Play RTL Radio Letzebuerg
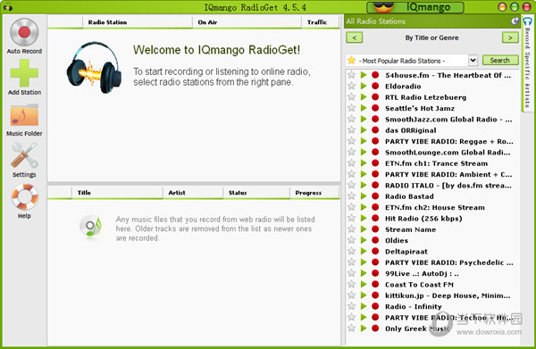 pyautogui.click(x=364, y=97)
